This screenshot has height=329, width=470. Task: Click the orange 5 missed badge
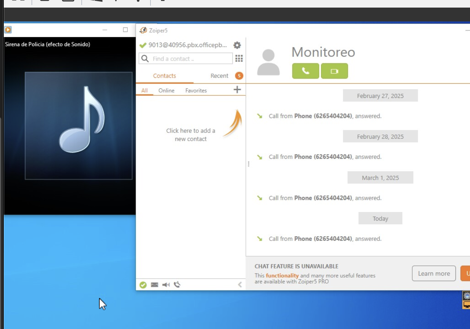click(x=239, y=76)
